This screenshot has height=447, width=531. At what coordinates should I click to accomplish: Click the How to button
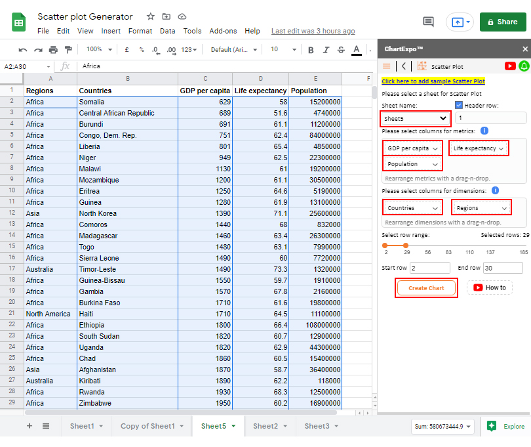point(490,287)
